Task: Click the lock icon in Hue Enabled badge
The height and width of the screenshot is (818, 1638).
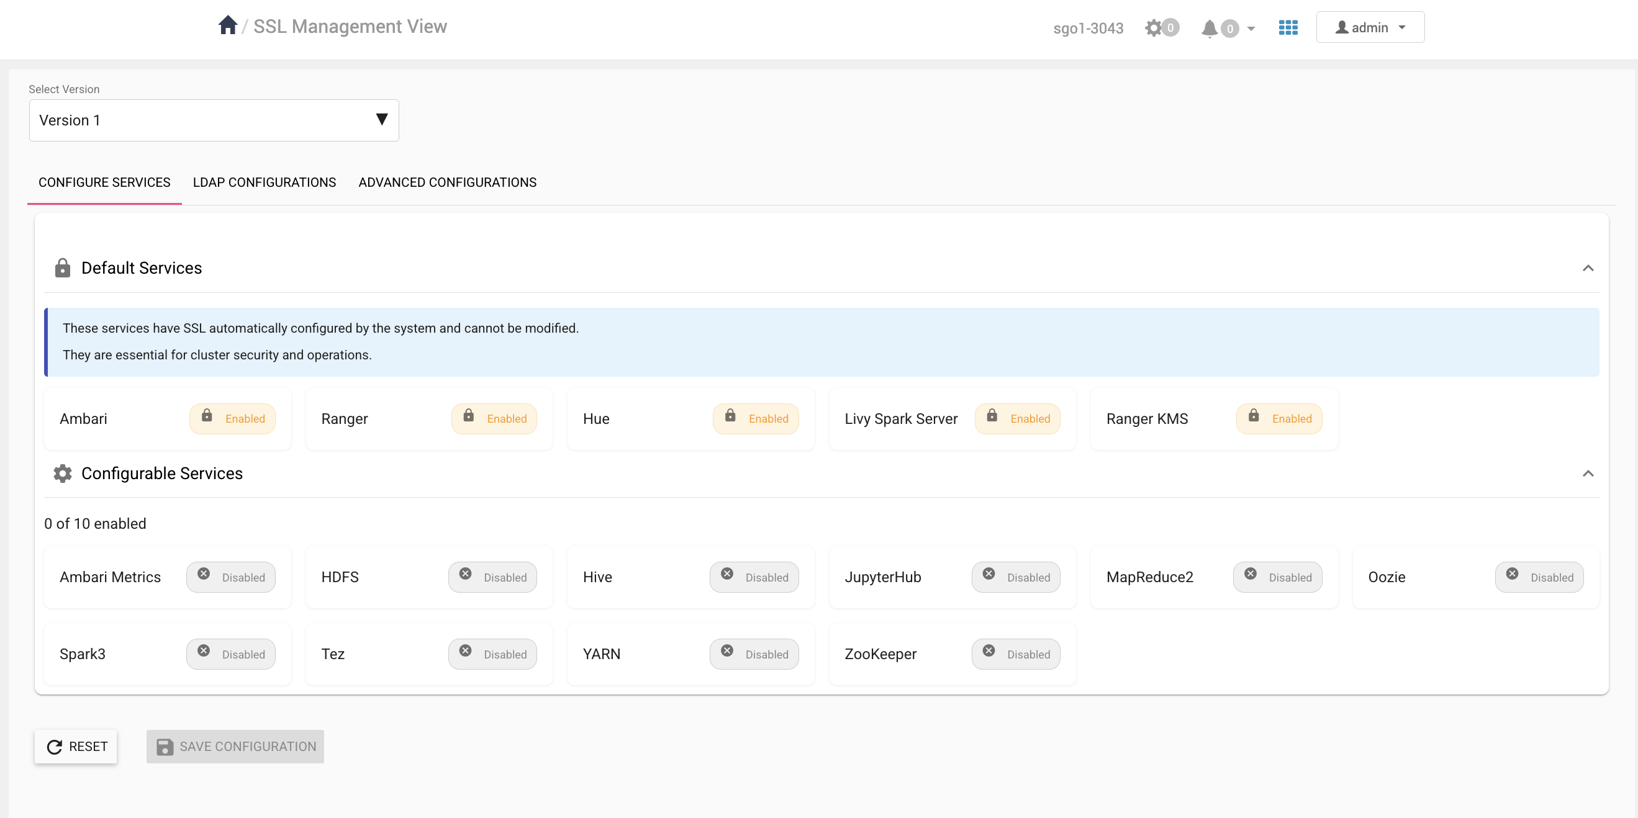Action: pyautogui.click(x=730, y=416)
